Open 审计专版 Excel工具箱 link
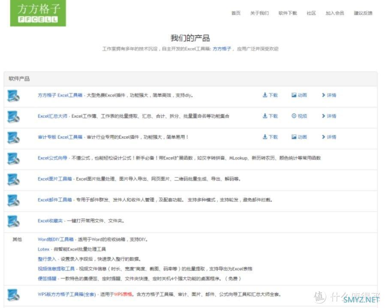The width and height of the screenshot is (385, 308). [60, 137]
